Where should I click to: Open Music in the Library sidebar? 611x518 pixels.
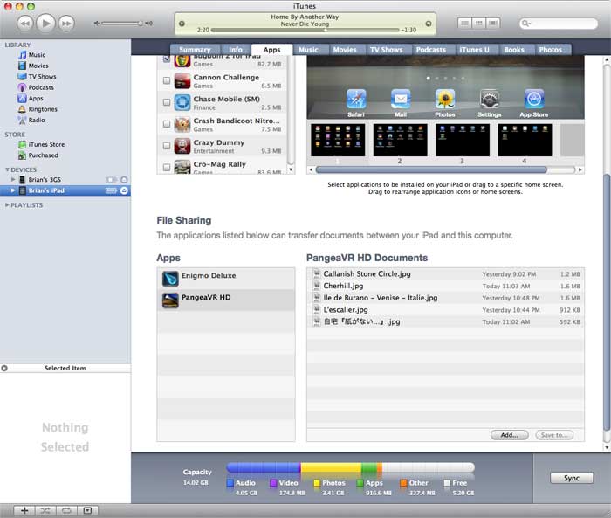tap(37, 55)
